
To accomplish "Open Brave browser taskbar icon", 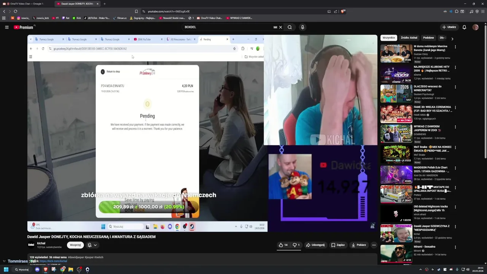I will tap(46, 269).
